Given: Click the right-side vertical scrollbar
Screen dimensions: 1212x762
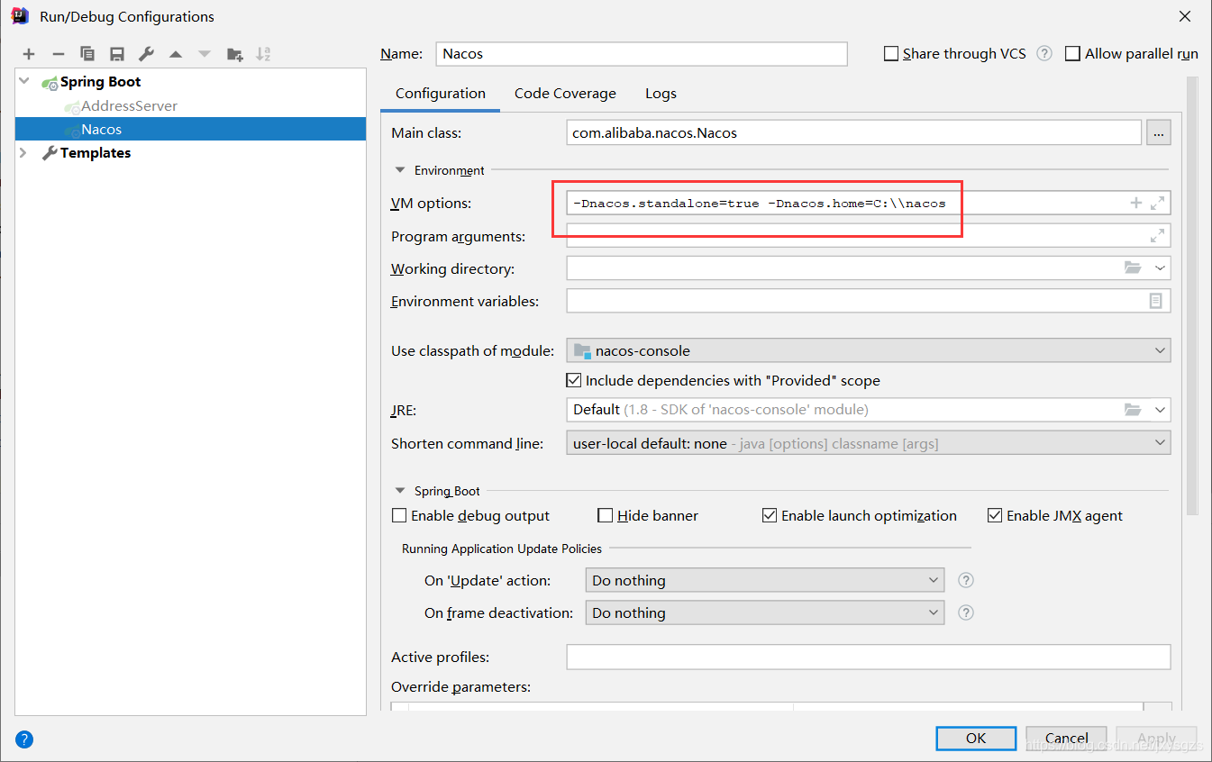Looking at the screenshot, I should pos(1192,297).
